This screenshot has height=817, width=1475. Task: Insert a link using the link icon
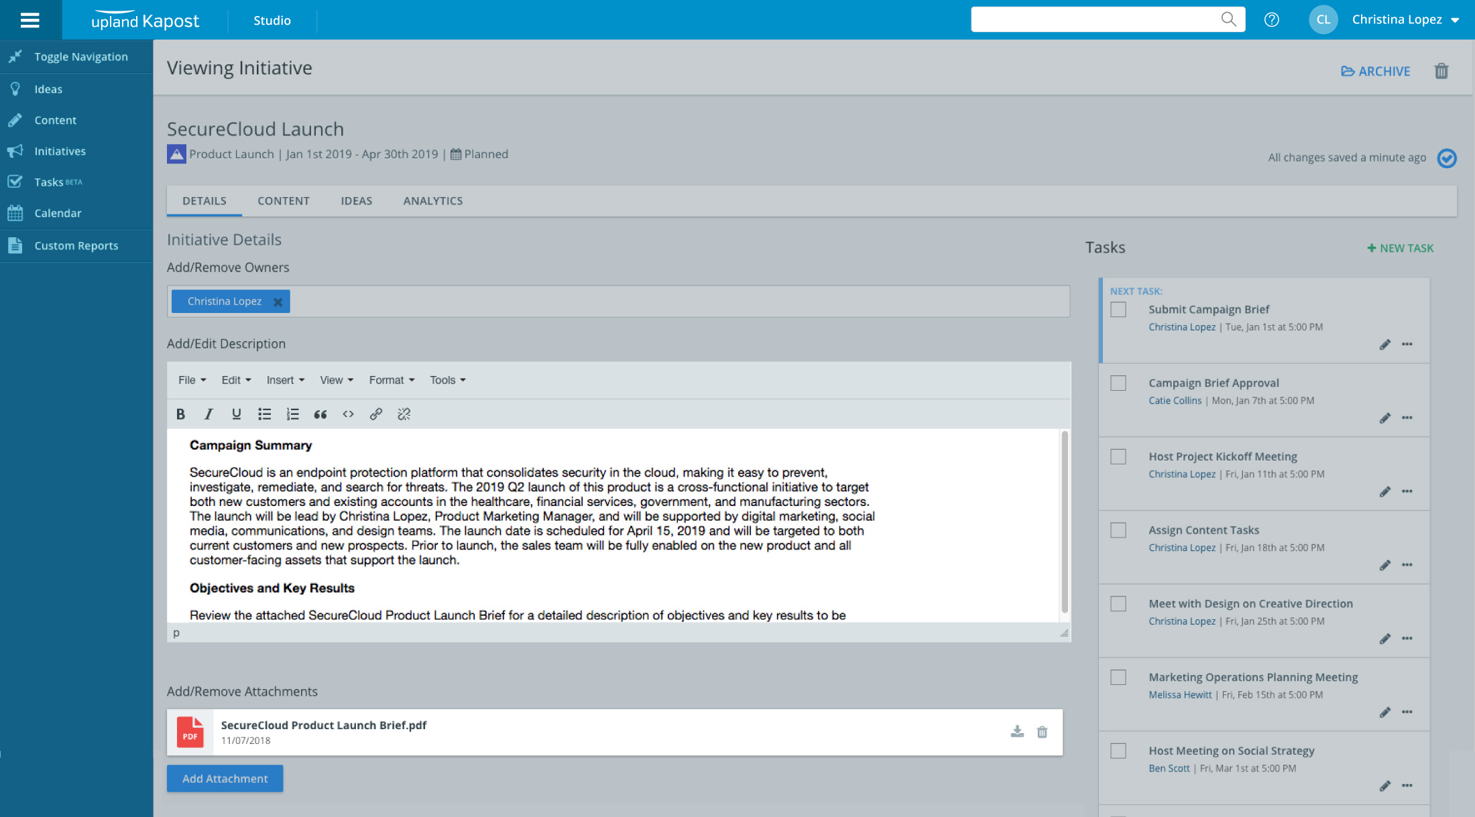pos(376,414)
